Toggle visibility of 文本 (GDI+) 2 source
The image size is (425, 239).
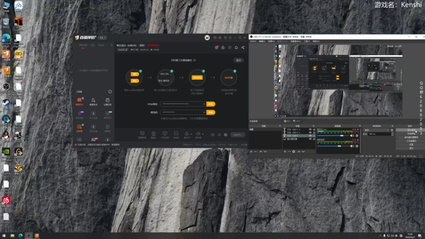(x=310, y=132)
